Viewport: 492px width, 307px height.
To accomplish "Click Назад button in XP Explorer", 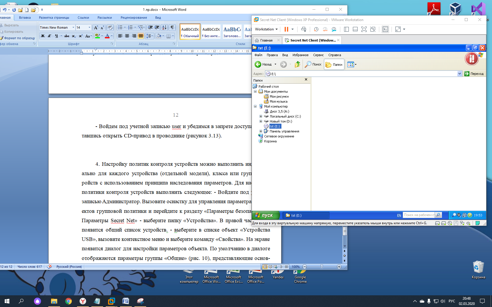I will coord(263,64).
